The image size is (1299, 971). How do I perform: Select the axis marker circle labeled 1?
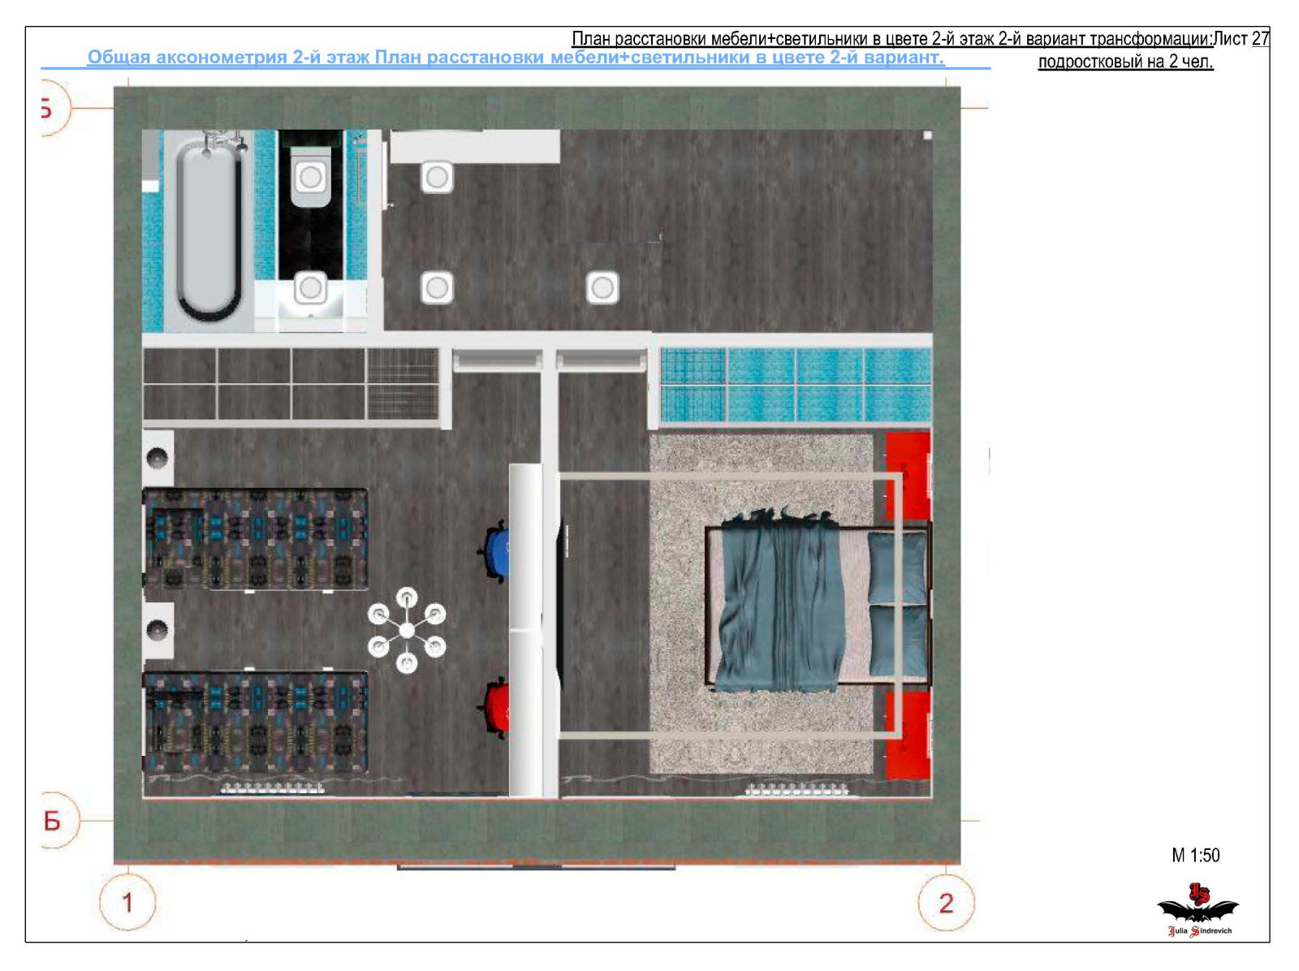click(127, 902)
